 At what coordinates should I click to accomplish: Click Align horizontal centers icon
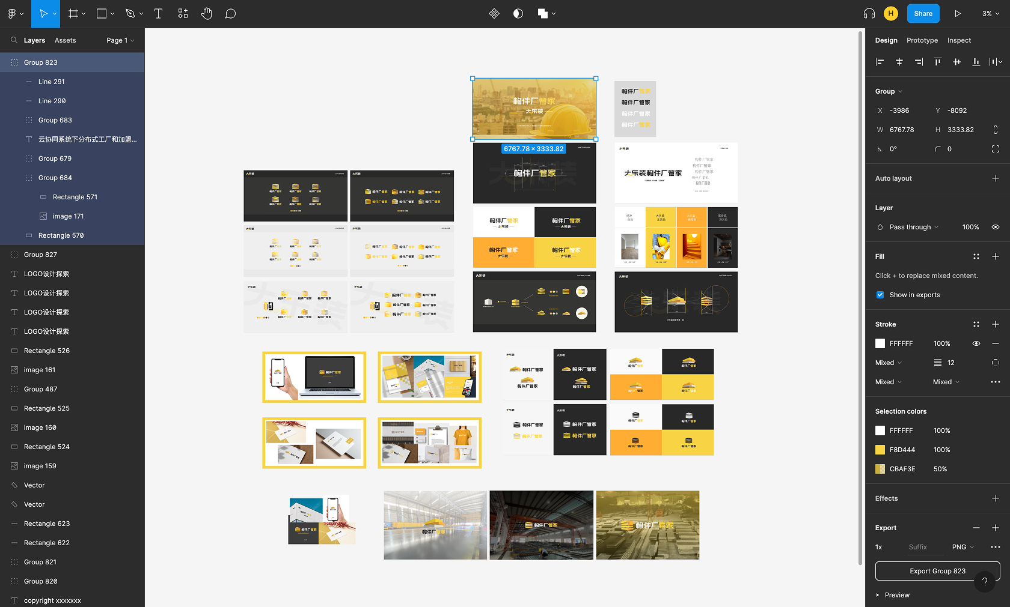click(x=899, y=62)
